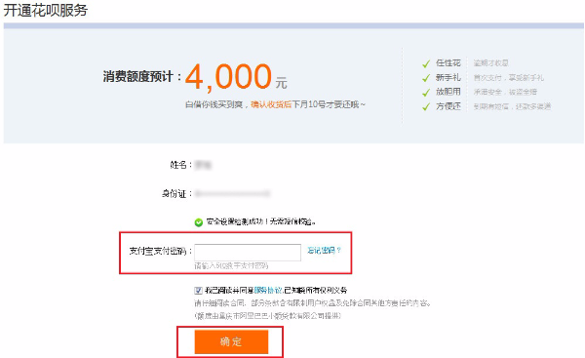Open the 忘记密码? link

click(325, 250)
